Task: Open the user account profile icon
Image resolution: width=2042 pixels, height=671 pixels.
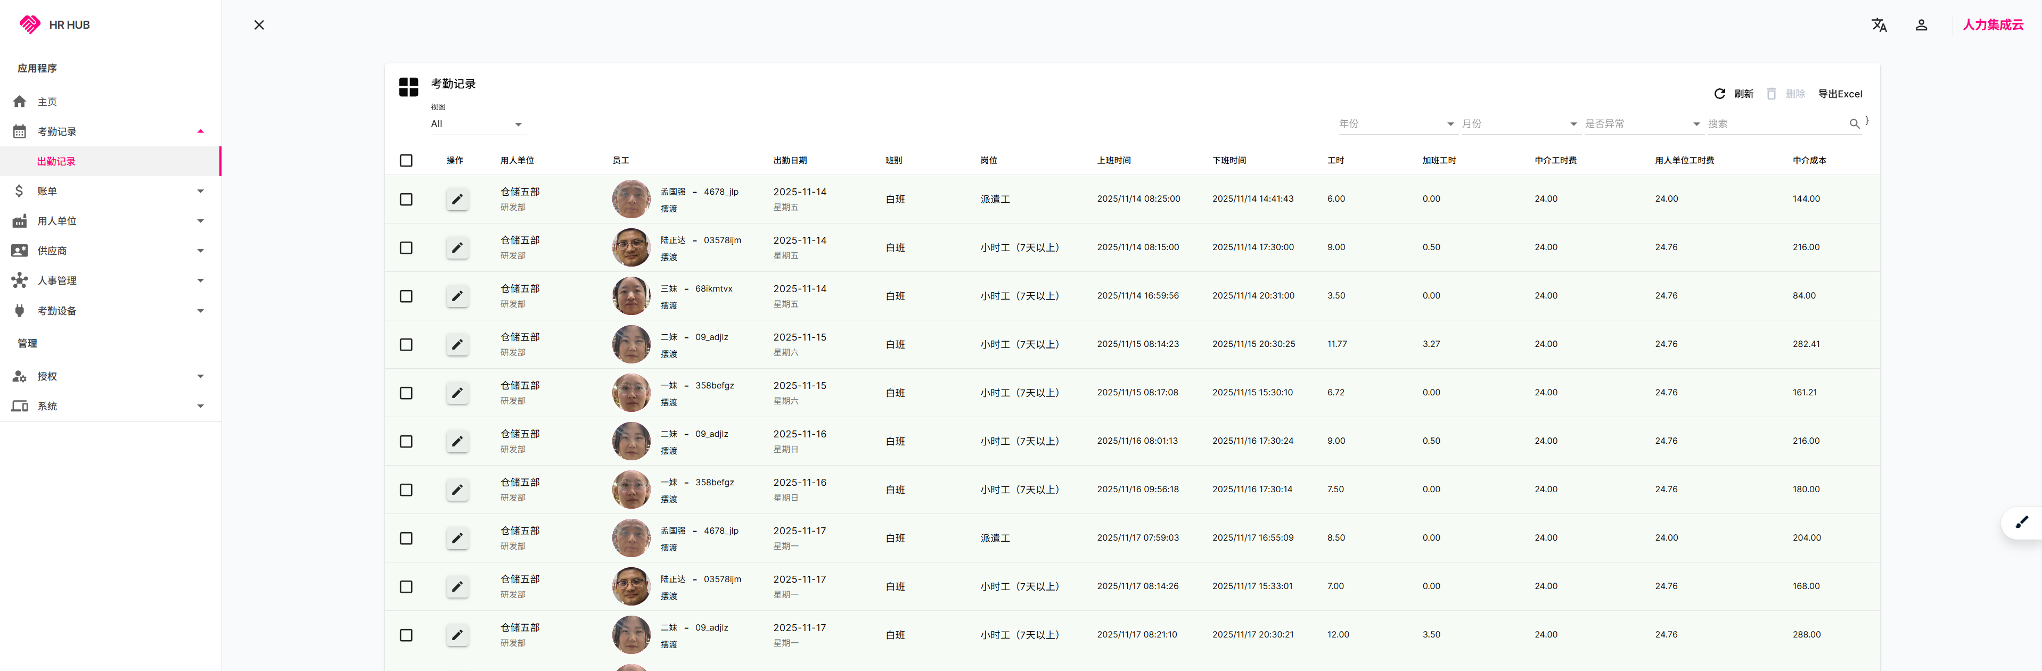Action: tap(1921, 26)
